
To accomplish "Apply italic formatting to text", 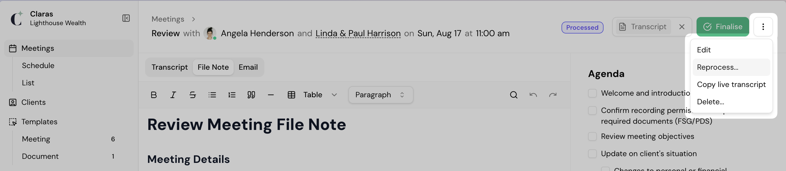I will pyautogui.click(x=173, y=95).
